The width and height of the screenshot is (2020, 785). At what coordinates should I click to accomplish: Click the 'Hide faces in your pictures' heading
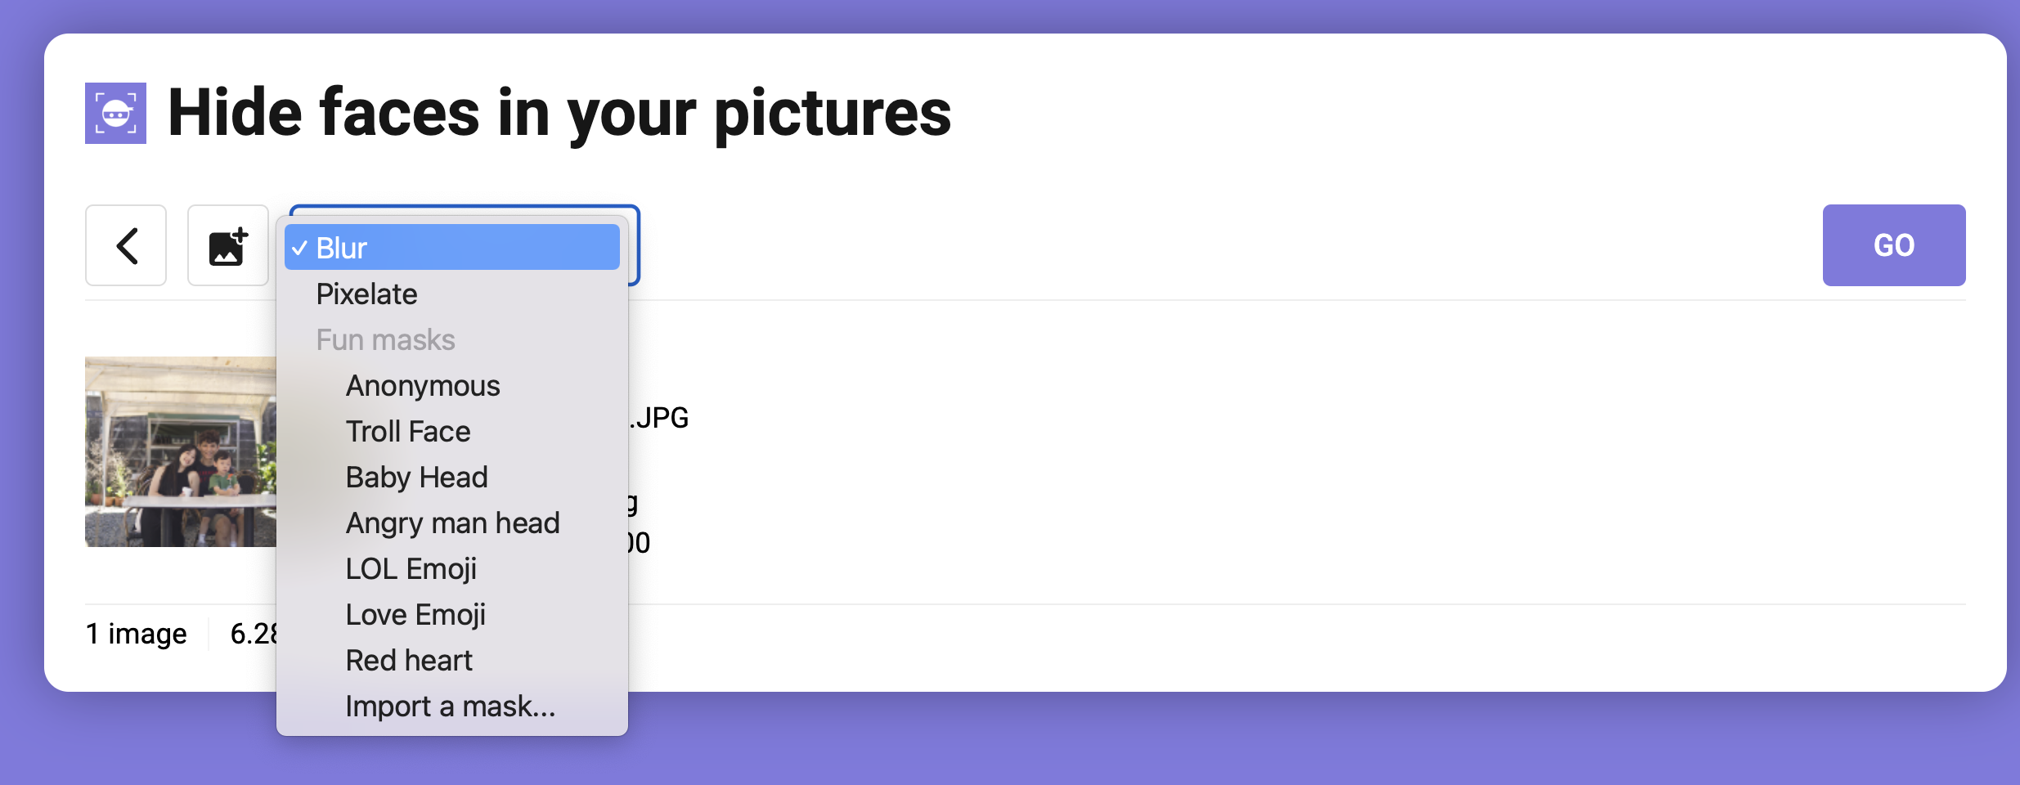pos(559,113)
